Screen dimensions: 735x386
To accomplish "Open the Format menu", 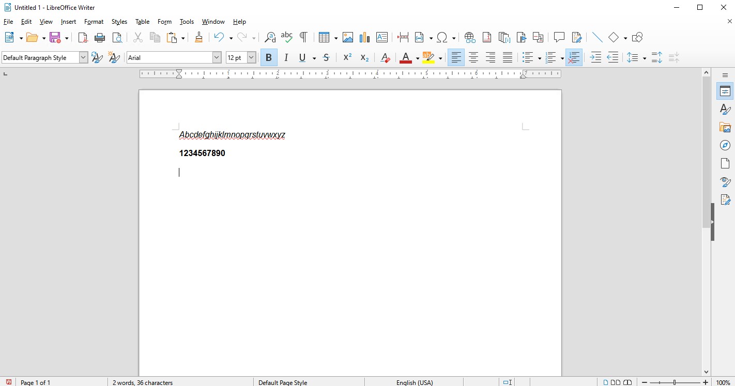I will tap(94, 22).
